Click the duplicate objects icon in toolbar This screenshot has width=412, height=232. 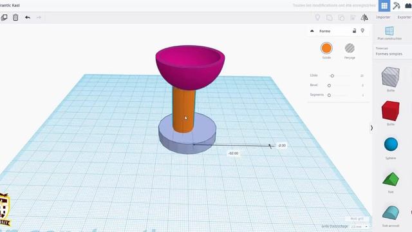tap(4, 17)
